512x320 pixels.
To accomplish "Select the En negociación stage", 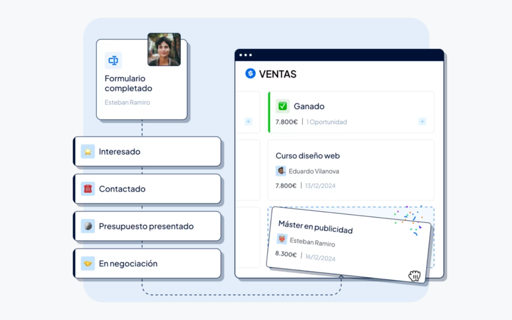I will tap(148, 264).
